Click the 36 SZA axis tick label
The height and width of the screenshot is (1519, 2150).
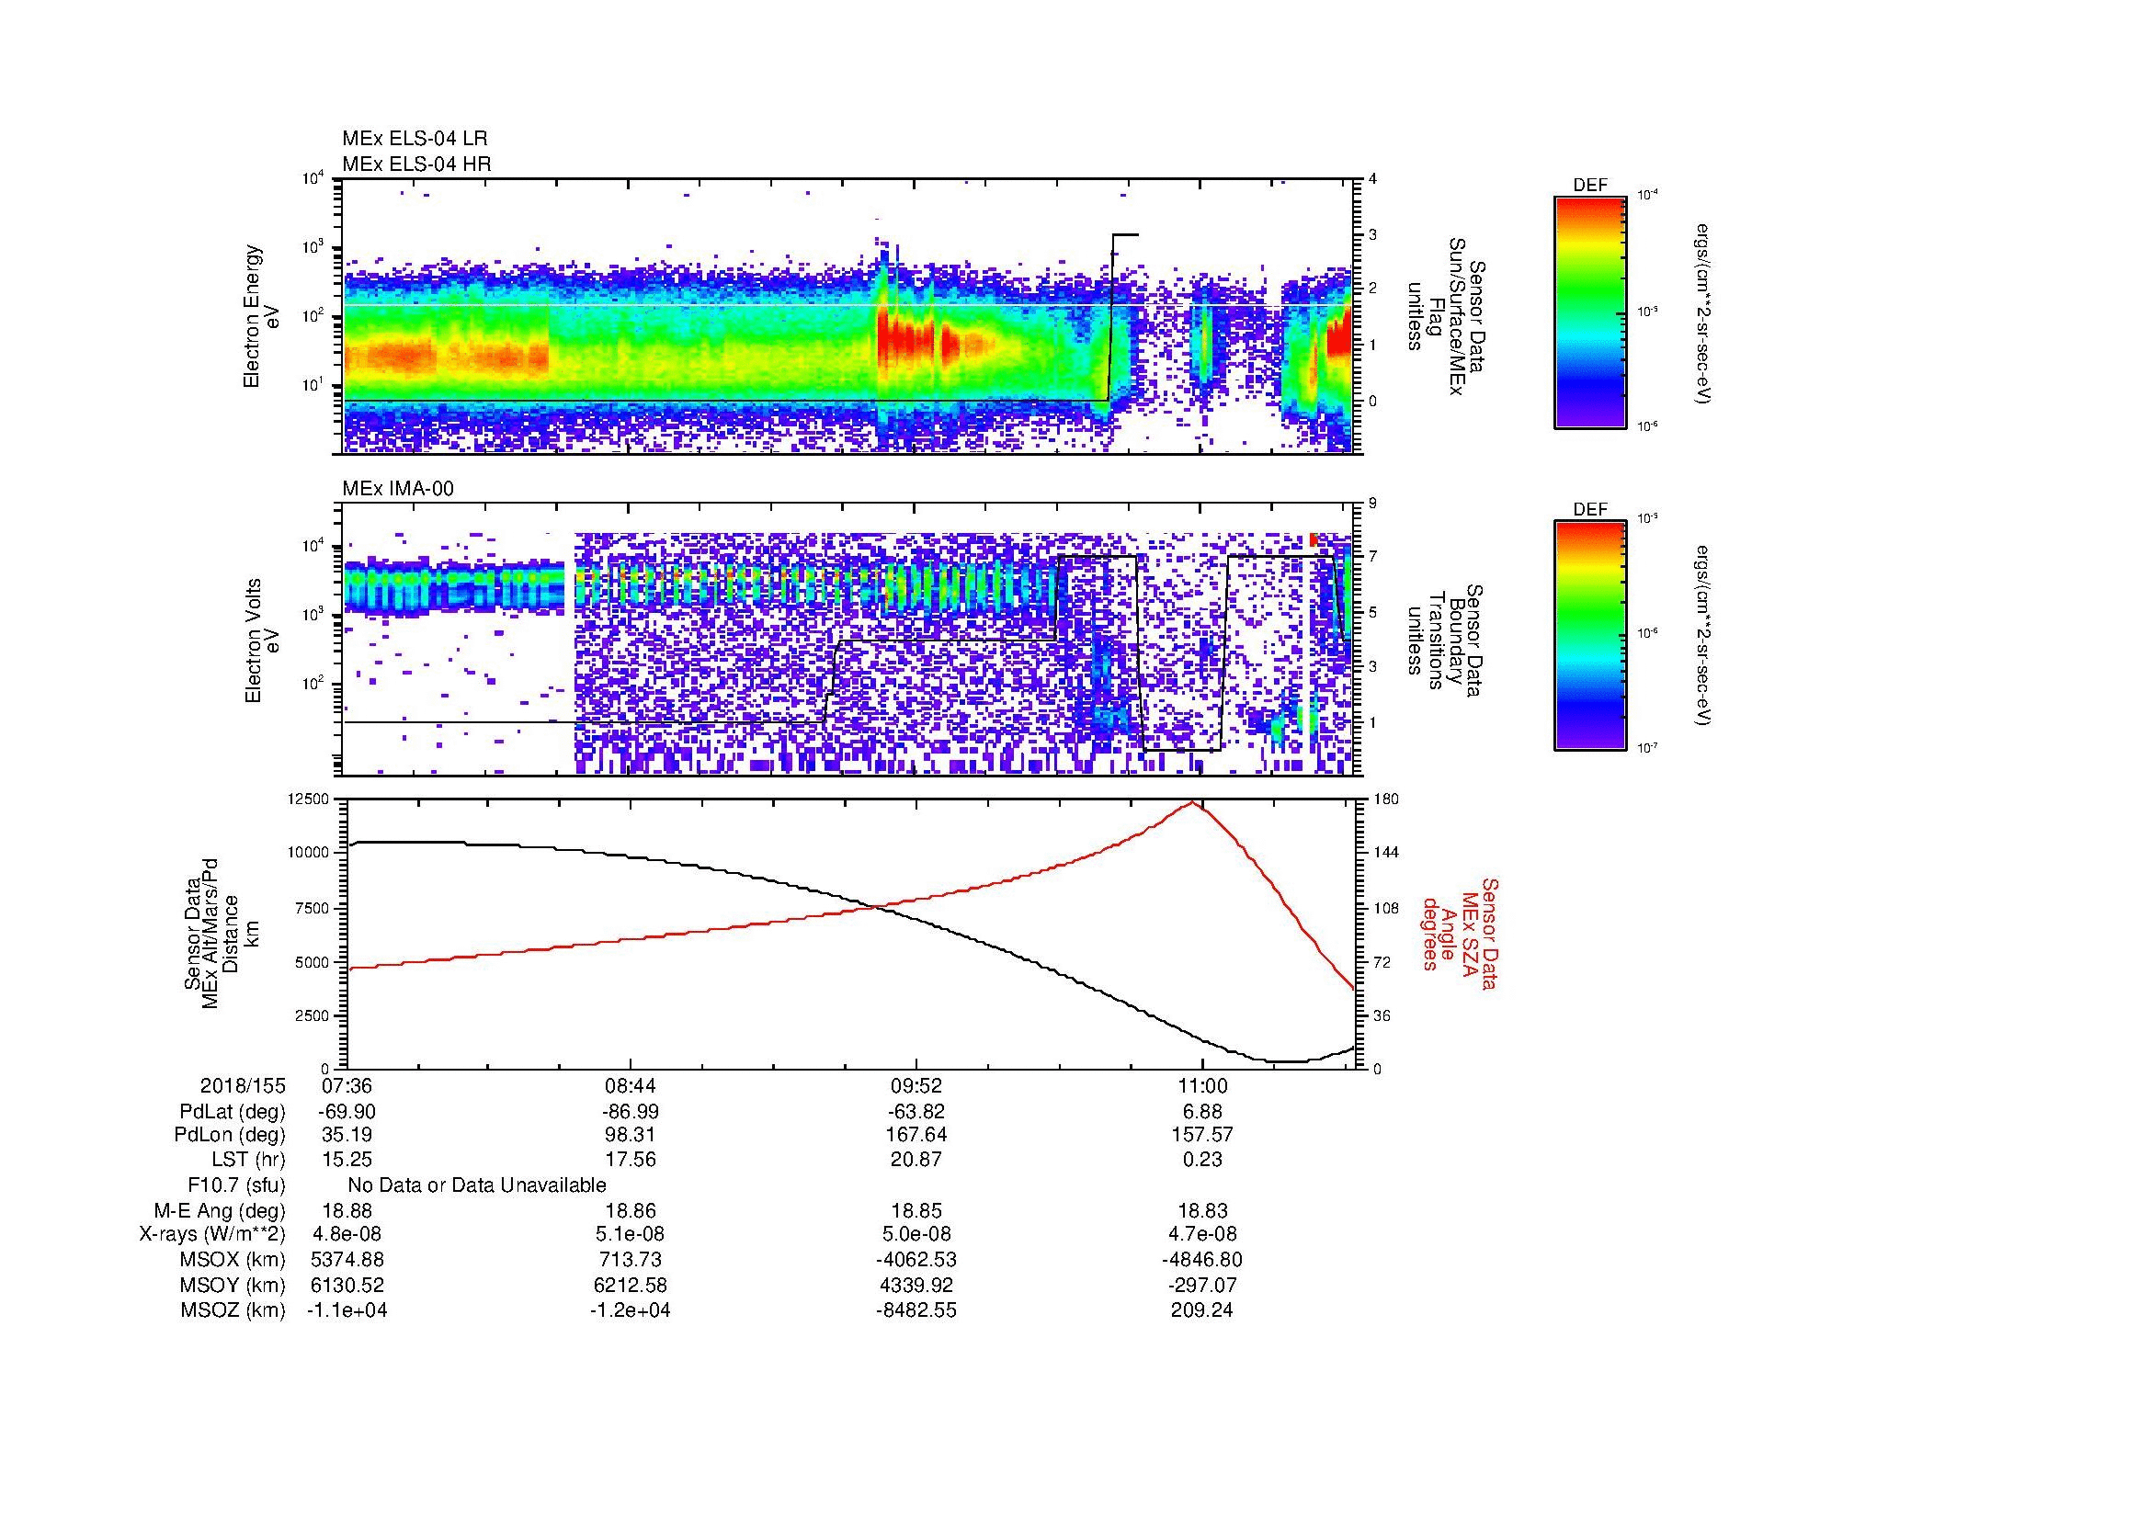coord(1382,1015)
